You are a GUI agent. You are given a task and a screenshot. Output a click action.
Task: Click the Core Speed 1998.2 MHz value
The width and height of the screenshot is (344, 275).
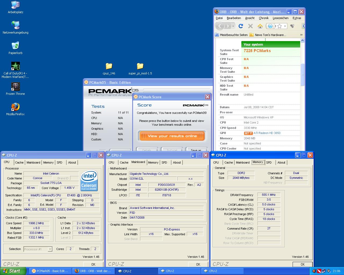pos(36,223)
